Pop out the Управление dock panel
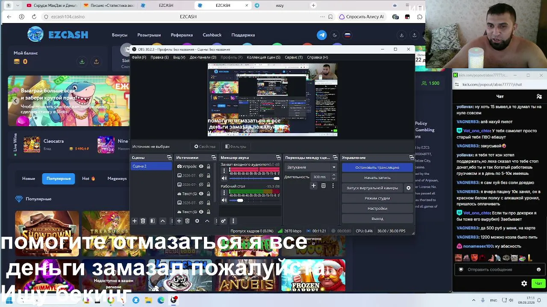Image resolution: width=547 pixels, height=307 pixels. coord(412,158)
